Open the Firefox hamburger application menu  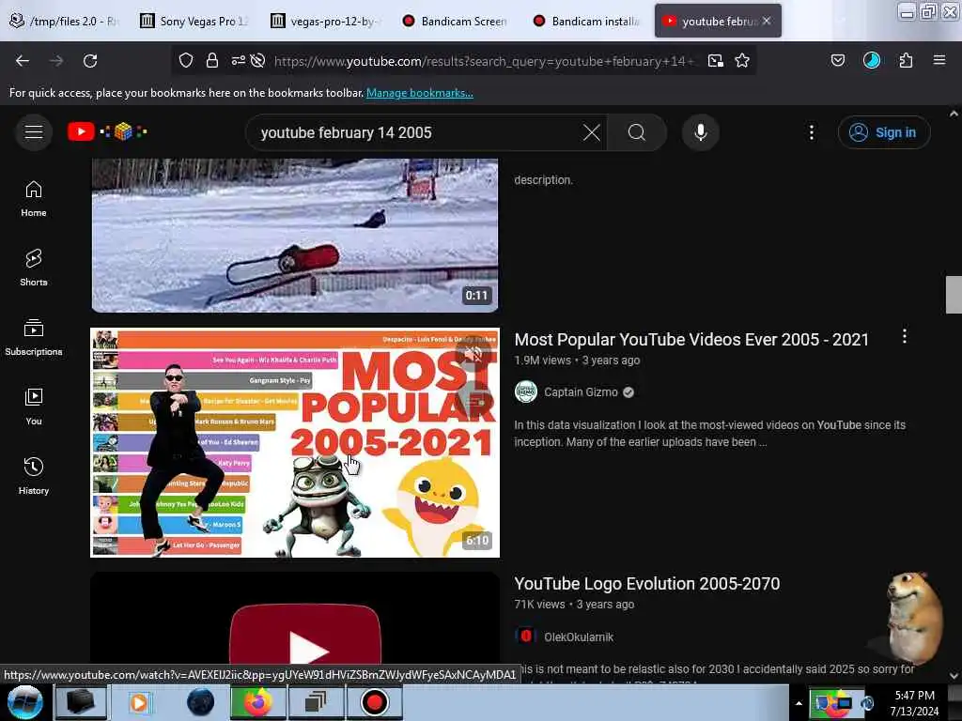pyautogui.click(x=939, y=60)
